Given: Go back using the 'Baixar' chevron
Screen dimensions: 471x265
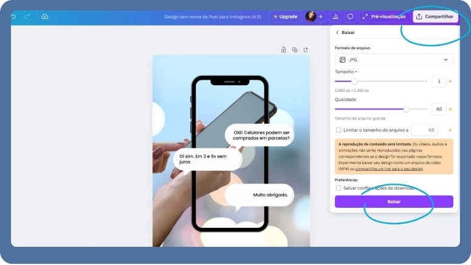Looking at the screenshot, I should [338, 33].
